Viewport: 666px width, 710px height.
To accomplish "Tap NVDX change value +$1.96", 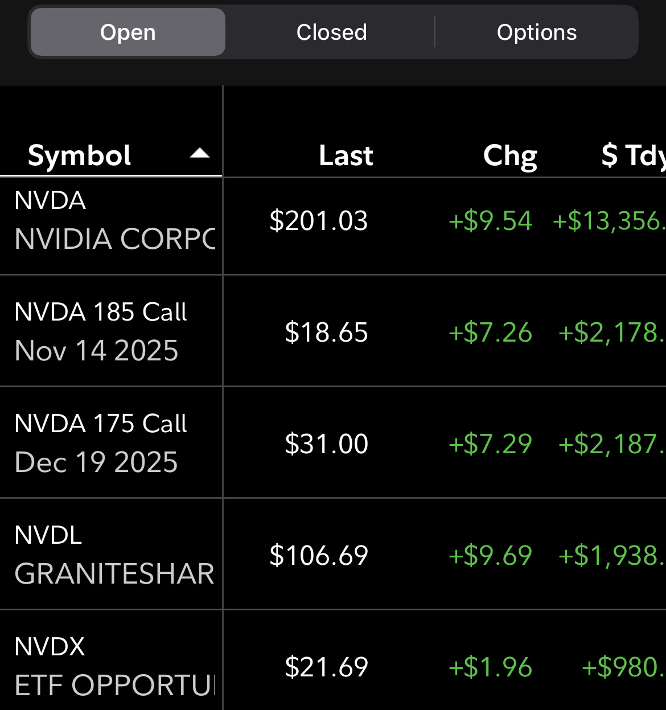I will click(490, 667).
